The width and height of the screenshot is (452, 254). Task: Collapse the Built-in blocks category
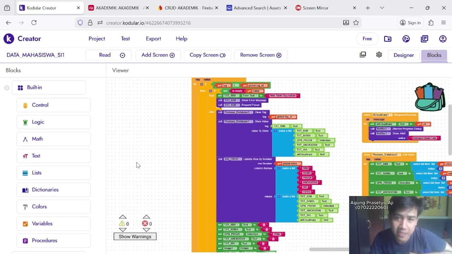point(7,88)
